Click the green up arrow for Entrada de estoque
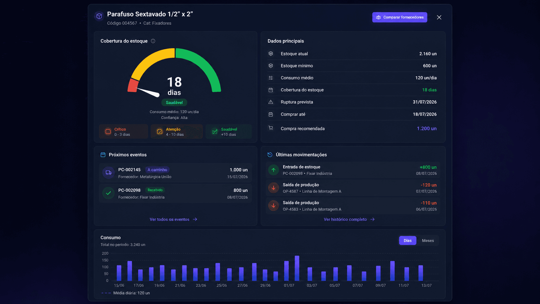This screenshot has height=304, width=540. point(274,170)
